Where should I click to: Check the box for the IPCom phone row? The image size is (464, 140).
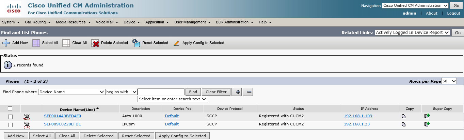(x=10, y=125)
